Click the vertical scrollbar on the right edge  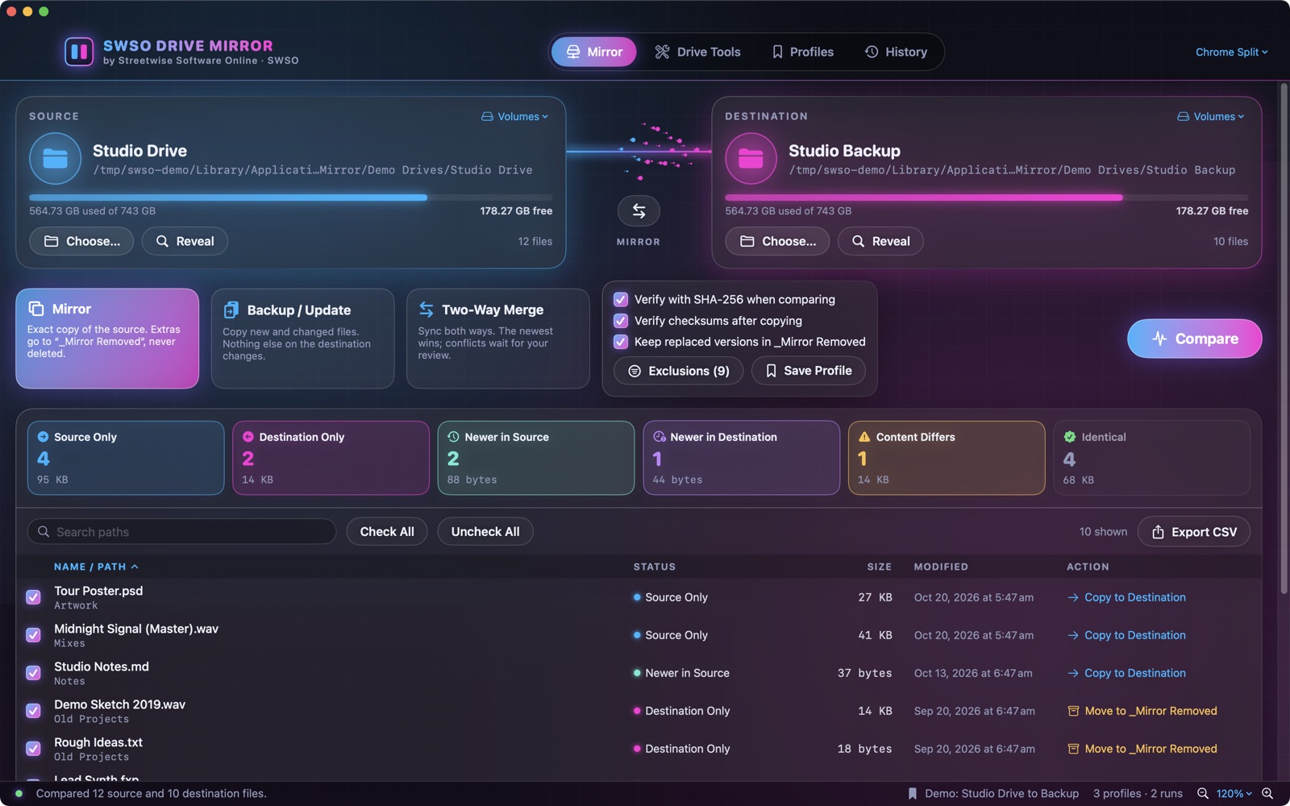tap(1284, 339)
